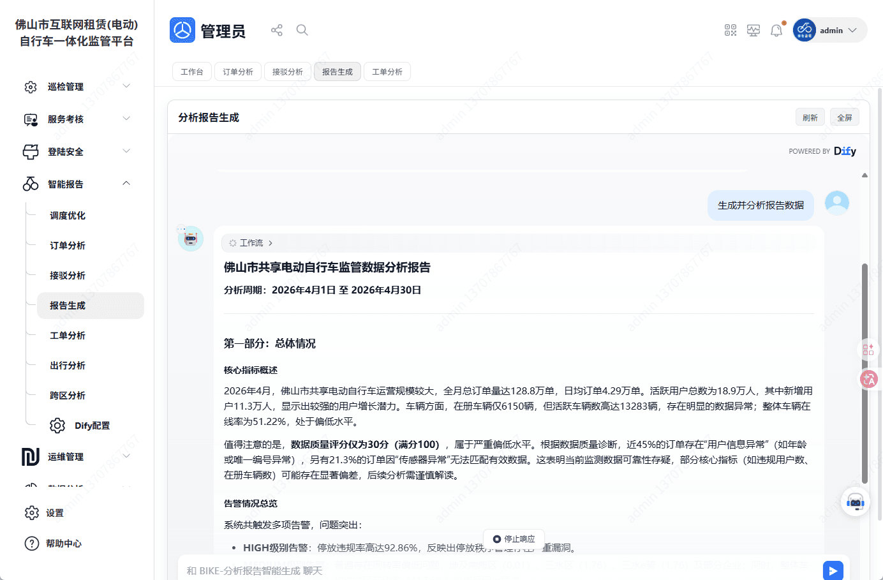Click the floating translate icon
The image size is (883, 580).
(x=869, y=379)
